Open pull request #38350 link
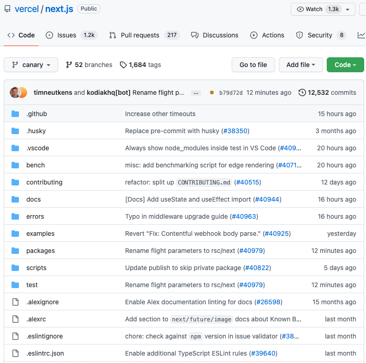Viewport: 366px width, 363px height. tap(235, 131)
